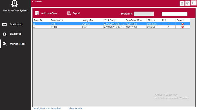Delete Task3 using red X icon
Screen dimensions: 197x110
pos(183,27)
